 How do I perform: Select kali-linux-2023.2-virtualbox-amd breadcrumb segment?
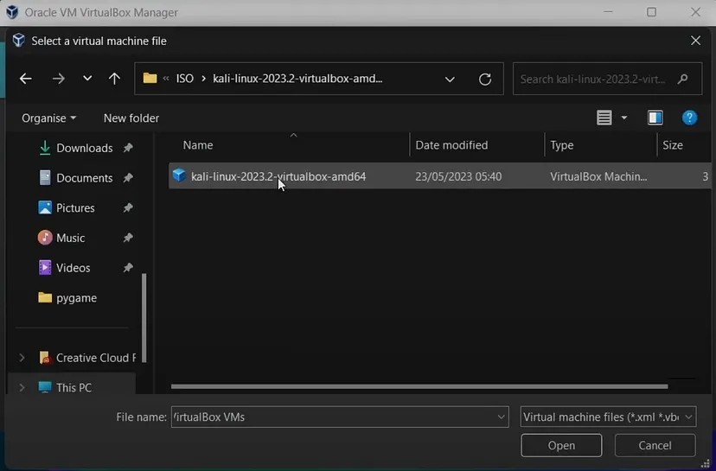(297, 79)
